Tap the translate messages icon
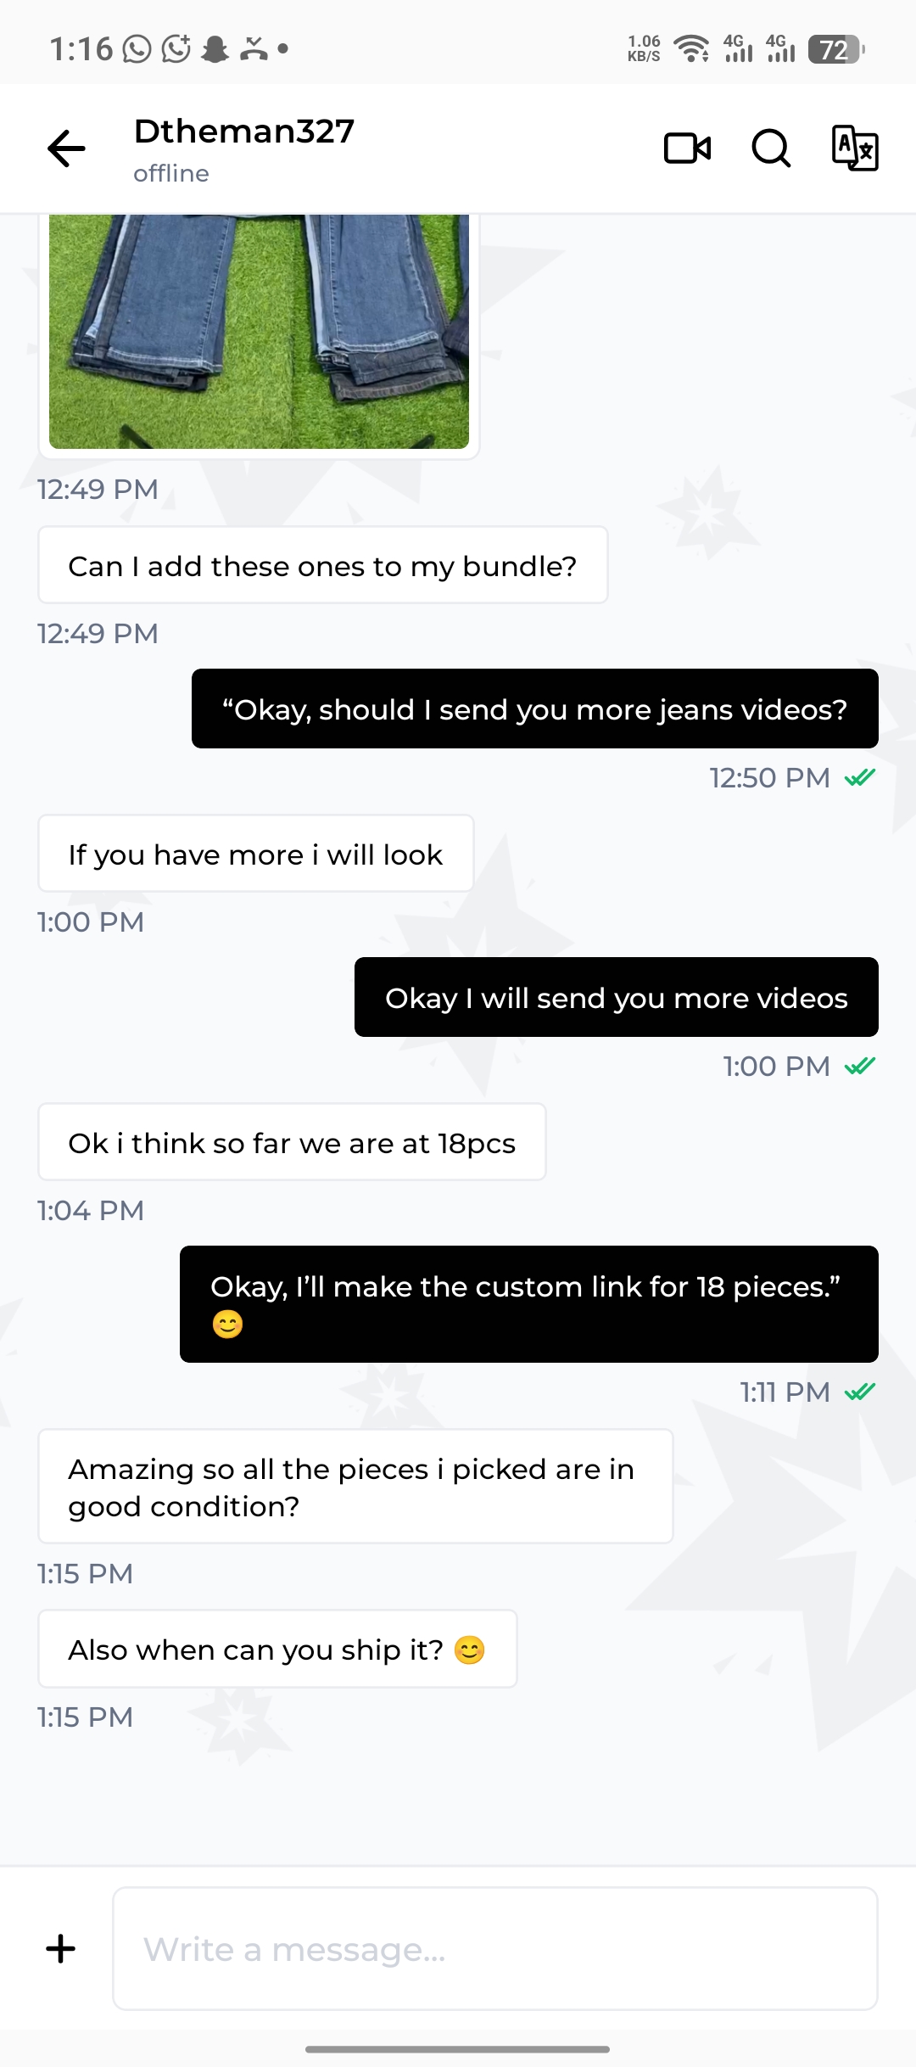The width and height of the screenshot is (916, 2067). click(x=854, y=148)
